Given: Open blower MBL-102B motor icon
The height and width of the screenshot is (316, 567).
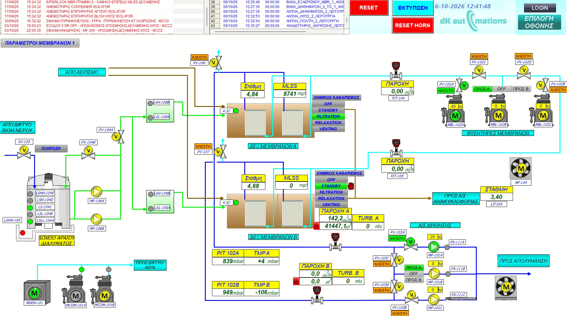Looking at the screenshot, I should tap(498, 116).
